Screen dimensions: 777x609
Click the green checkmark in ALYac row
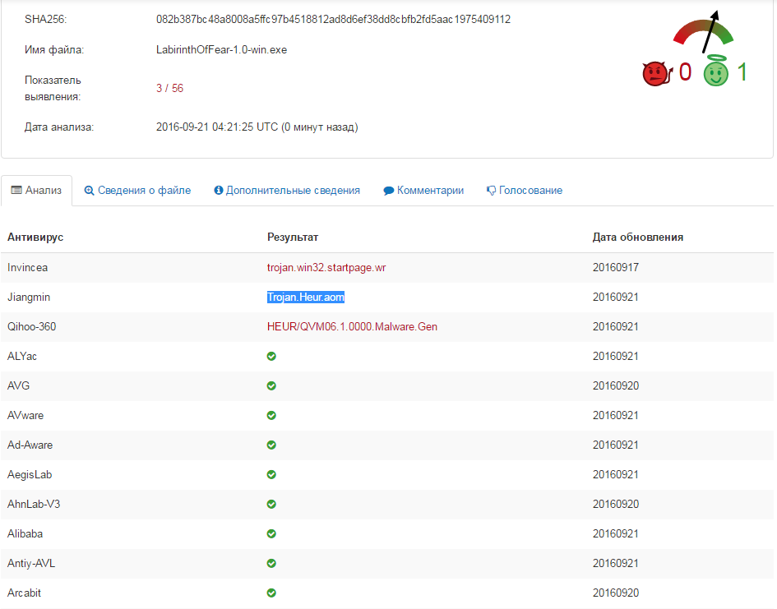(271, 356)
